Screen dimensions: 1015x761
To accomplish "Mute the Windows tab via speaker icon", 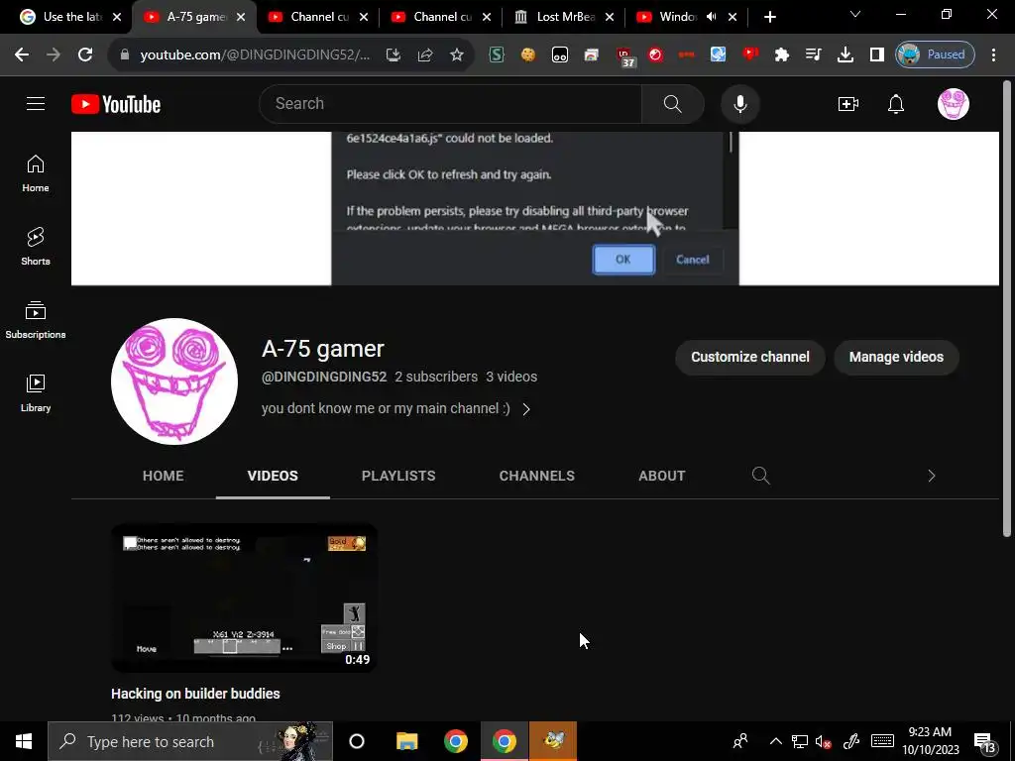I will click(x=711, y=17).
